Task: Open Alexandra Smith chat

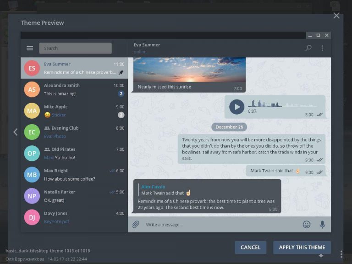Action: coord(74,89)
